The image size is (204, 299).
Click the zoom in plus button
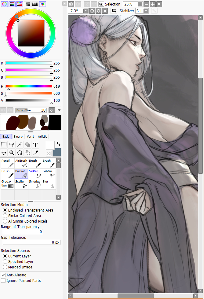pyautogui.click(x=153, y=4)
